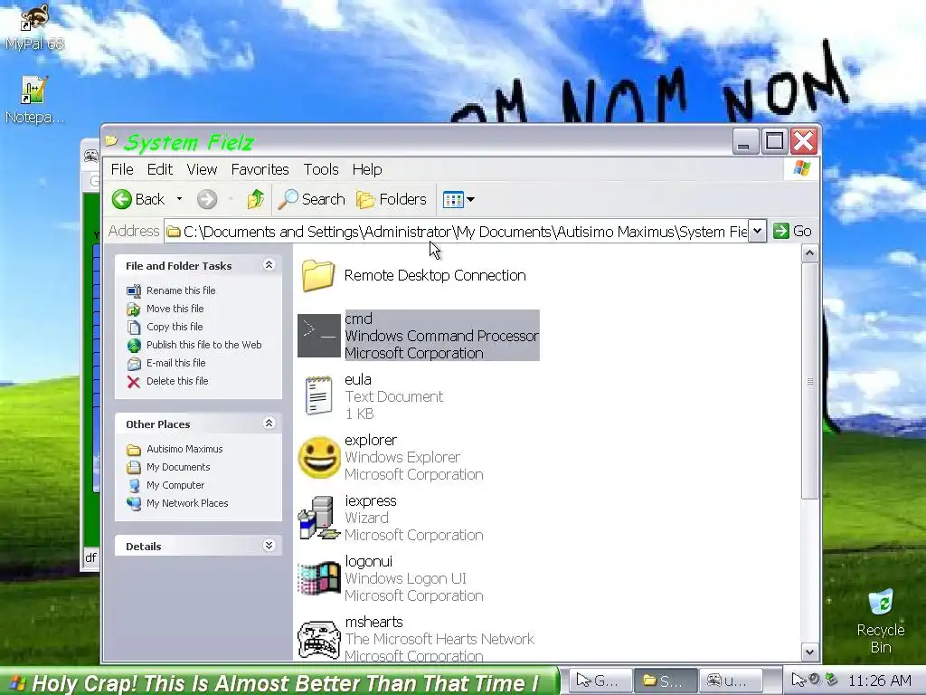Click E-mail this file
Viewport: 926px width, 695px height.
pos(176,363)
